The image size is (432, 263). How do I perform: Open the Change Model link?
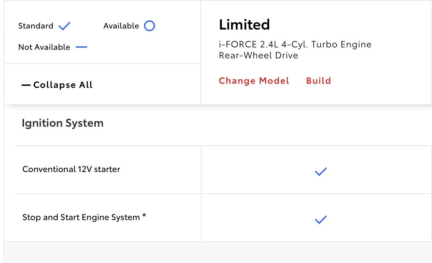coord(254,81)
